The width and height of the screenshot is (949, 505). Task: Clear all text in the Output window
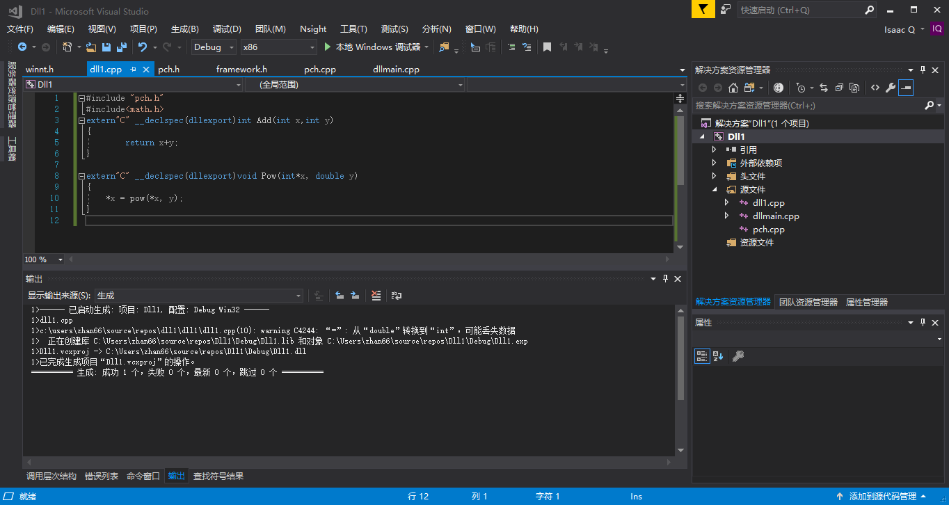pos(376,296)
